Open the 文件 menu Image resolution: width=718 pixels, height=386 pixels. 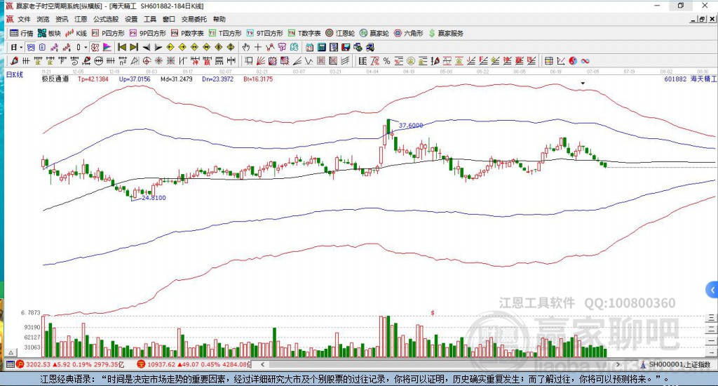[x=24, y=19]
